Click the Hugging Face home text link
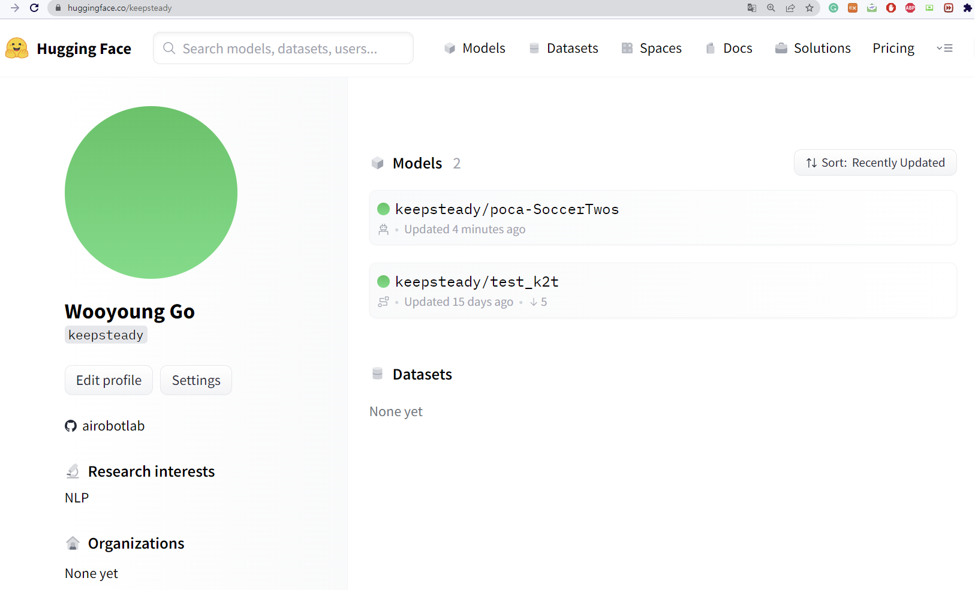The image size is (975, 590). point(84,49)
